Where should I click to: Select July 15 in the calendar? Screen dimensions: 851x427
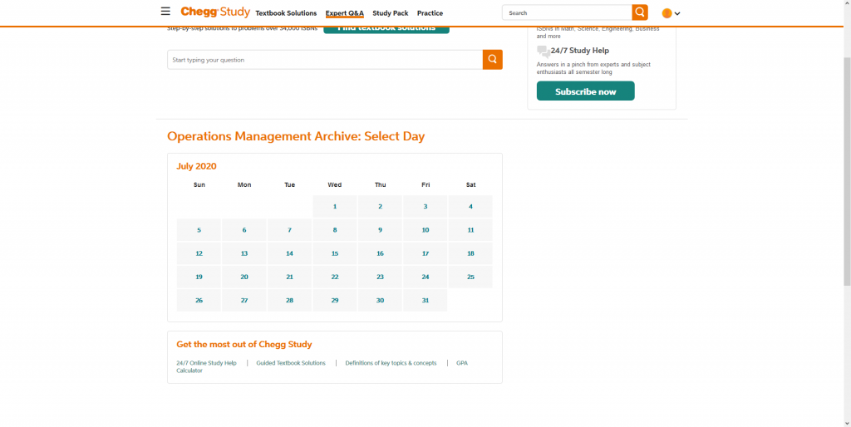pos(335,253)
